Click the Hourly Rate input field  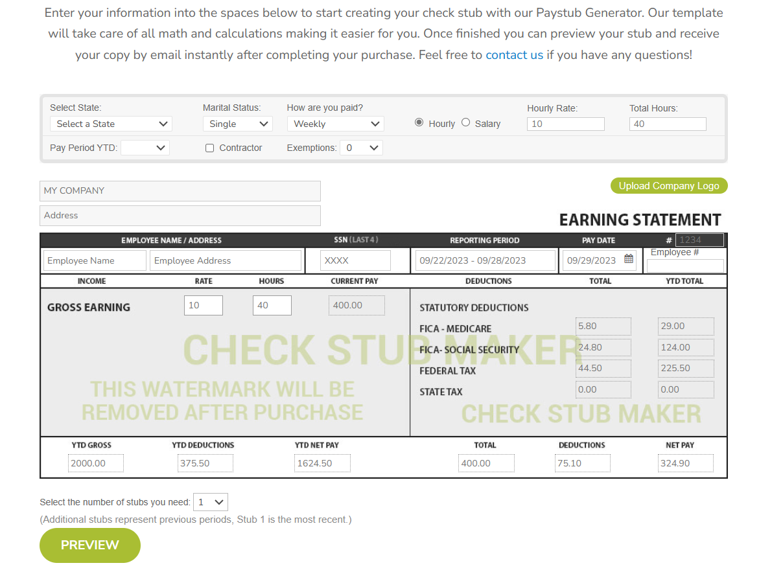pyautogui.click(x=565, y=123)
